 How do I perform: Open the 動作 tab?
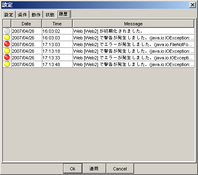36,15
